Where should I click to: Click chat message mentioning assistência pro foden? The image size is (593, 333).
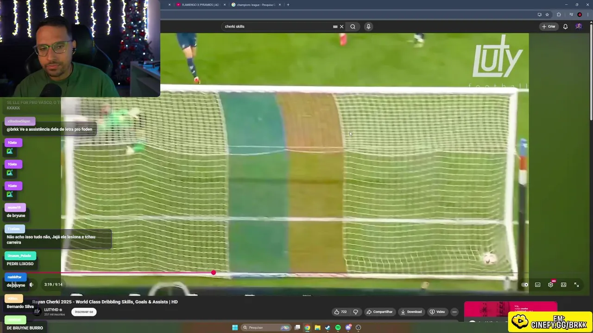pos(50,129)
